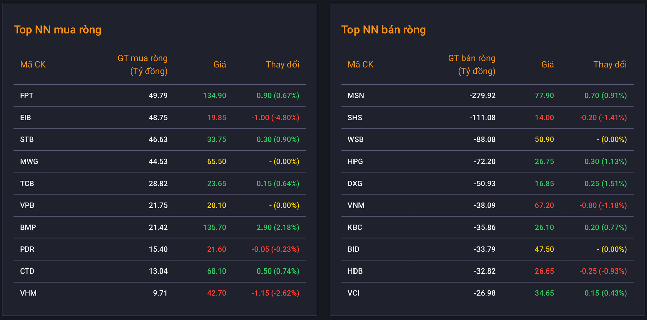This screenshot has height=320, width=647.
Task: Open the SHS ticker
Action: 355,118
